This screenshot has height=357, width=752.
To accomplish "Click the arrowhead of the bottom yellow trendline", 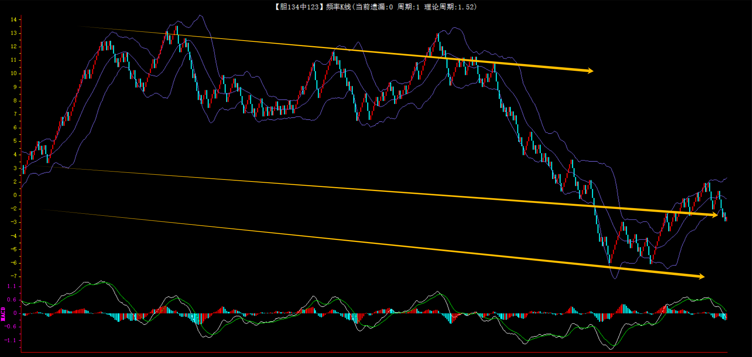I will point(701,277).
